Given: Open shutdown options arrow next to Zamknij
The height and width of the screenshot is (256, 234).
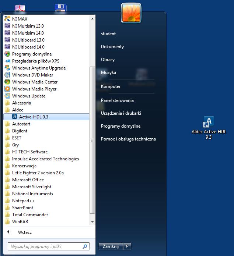Looking at the screenshot, I should tap(128, 246).
